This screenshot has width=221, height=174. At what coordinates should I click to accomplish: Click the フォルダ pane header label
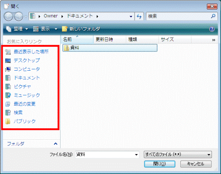click(x=15, y=144)
